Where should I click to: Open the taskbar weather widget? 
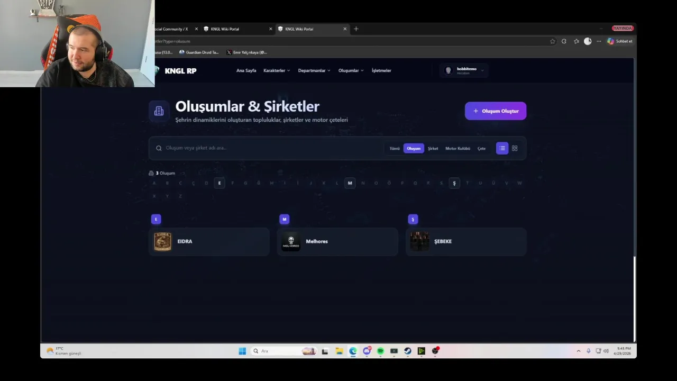(63, 351)
